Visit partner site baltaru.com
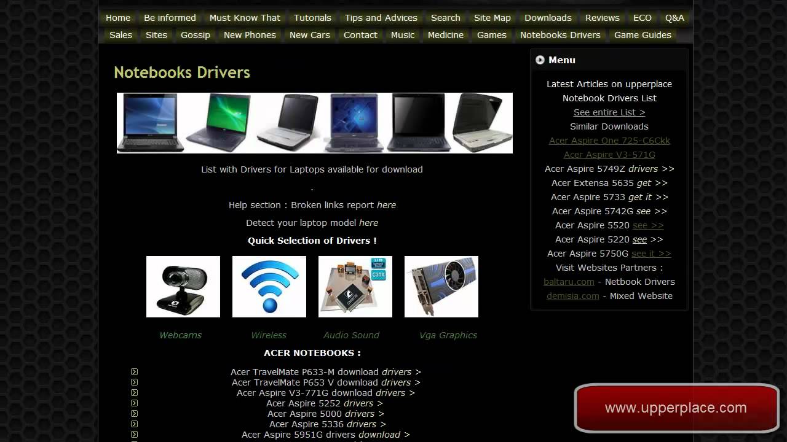787x442 pixels. click(x=569, y=282)
